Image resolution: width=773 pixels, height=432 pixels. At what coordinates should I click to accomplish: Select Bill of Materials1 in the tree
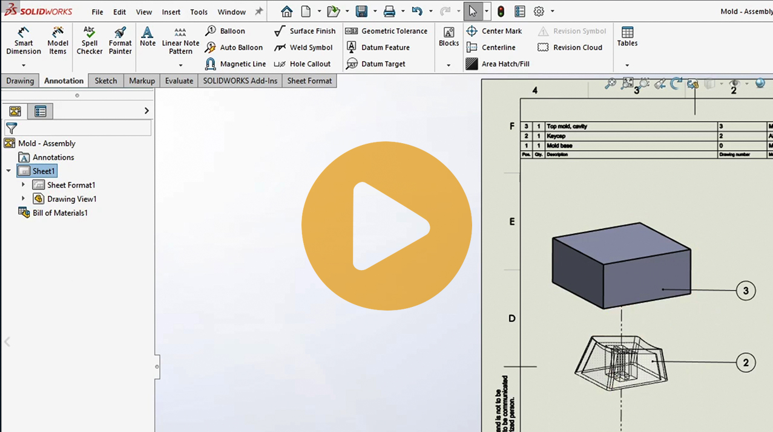(59, 213)
